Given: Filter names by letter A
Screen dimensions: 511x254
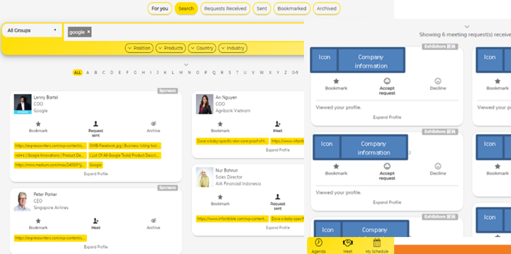Looking at the screenshot, I should point(88,72).
